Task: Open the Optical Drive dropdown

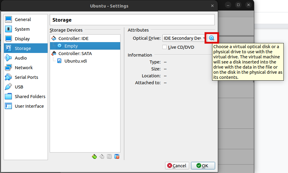Action: 184,38
